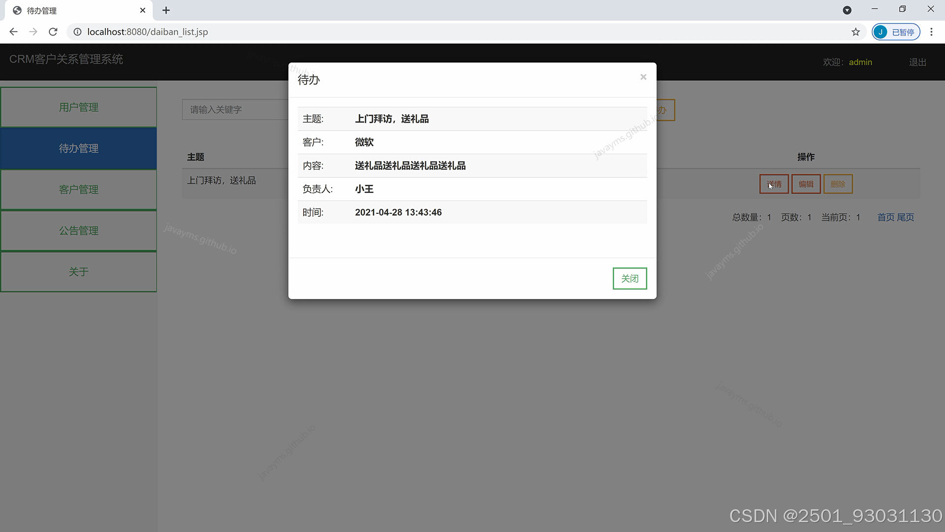Open the profile badge labeled 已暂停

coord(896,32)
